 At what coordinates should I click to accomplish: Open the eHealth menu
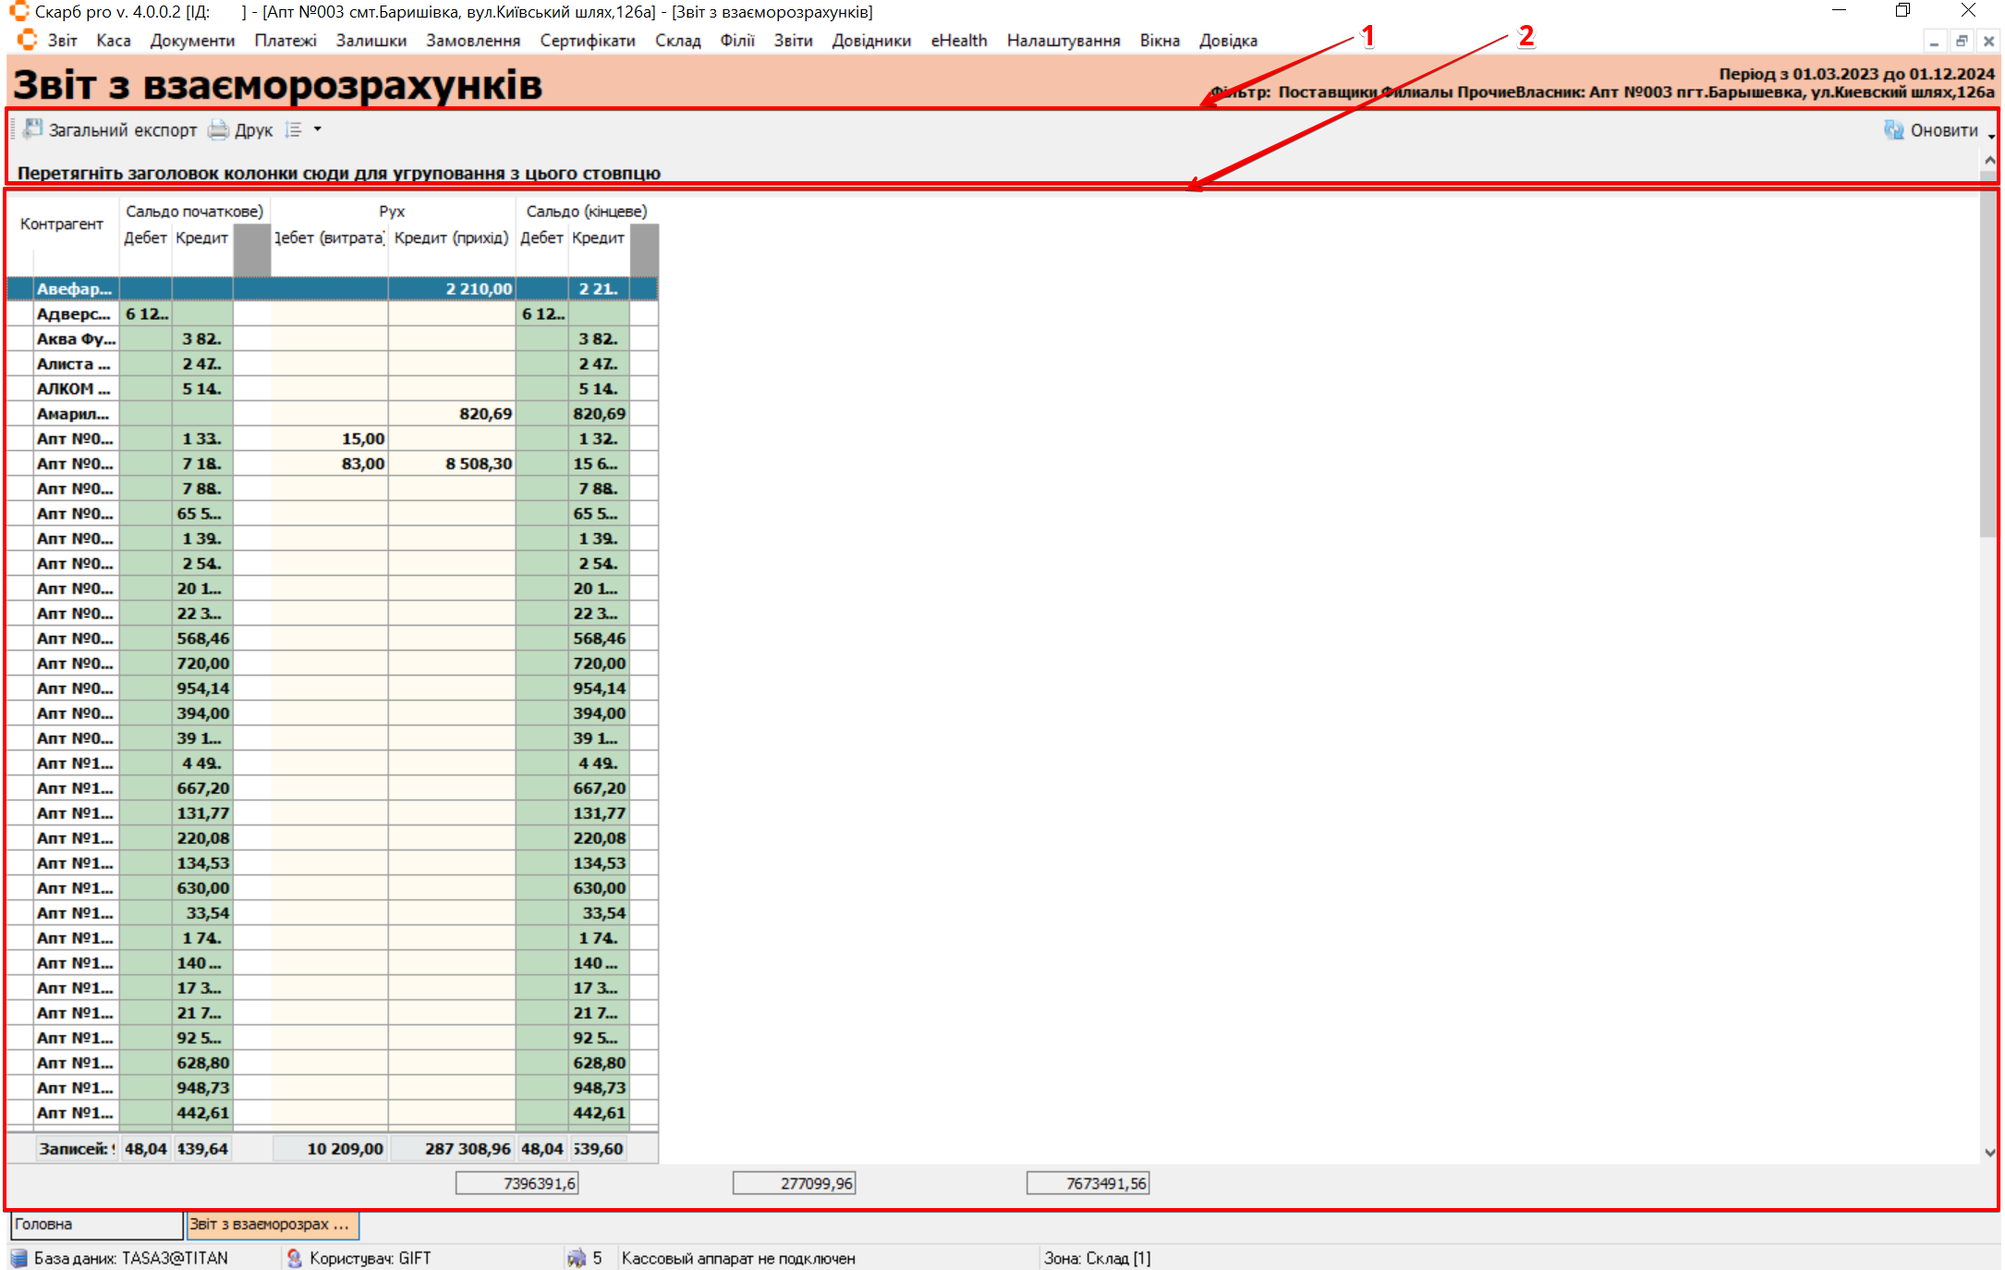point(958,41)
